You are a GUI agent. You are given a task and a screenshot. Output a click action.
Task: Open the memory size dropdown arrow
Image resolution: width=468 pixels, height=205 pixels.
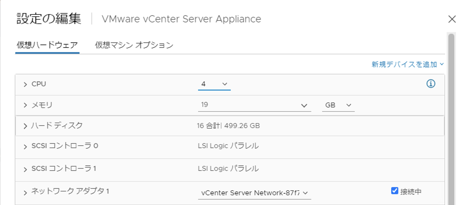(304, 105)
